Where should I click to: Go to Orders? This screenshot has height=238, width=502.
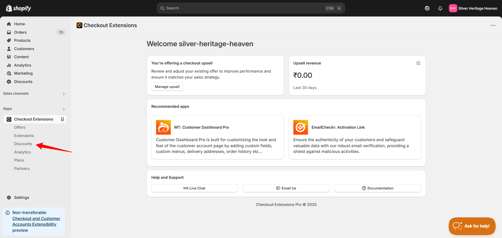(x=20, y=32)
